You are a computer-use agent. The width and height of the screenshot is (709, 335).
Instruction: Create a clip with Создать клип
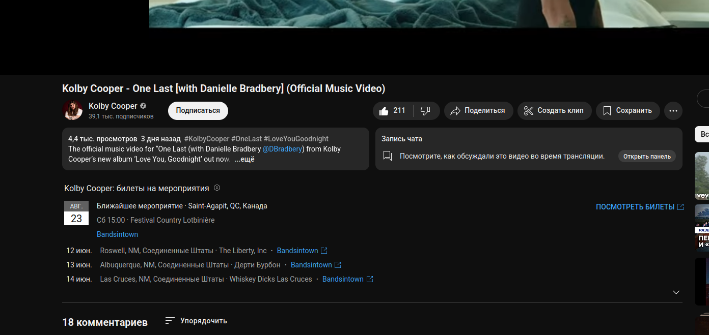554,111
